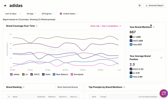Toggle the ASICS legend checkbox

click(x=32, y=74)
